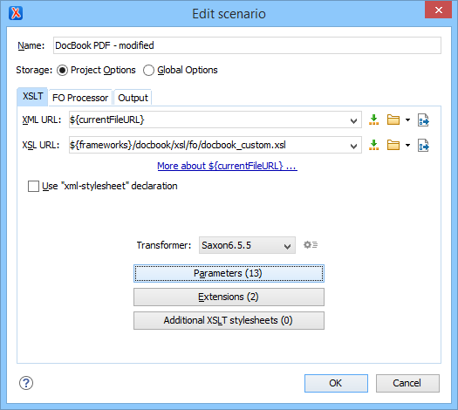The width and height of the screenshot is (458, 410).
Task: Open XML URL browse options arrow
Action: 407,120
